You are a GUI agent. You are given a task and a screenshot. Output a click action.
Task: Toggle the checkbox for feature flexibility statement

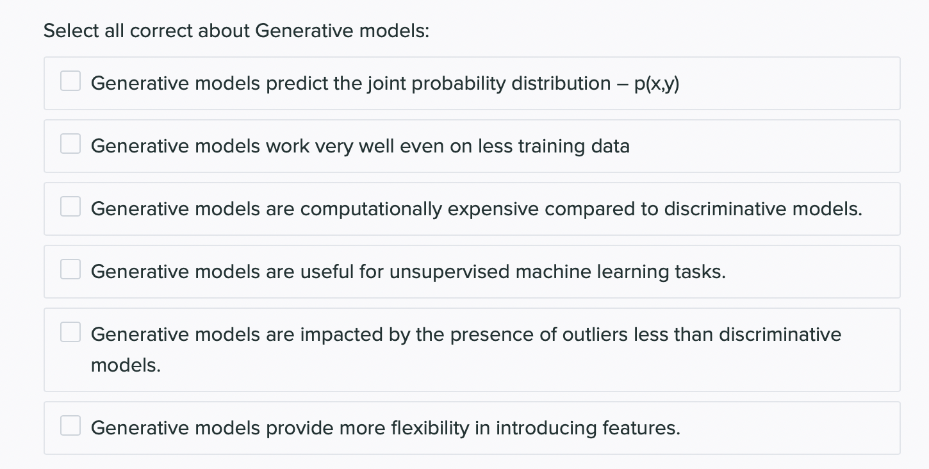[70, 424]
